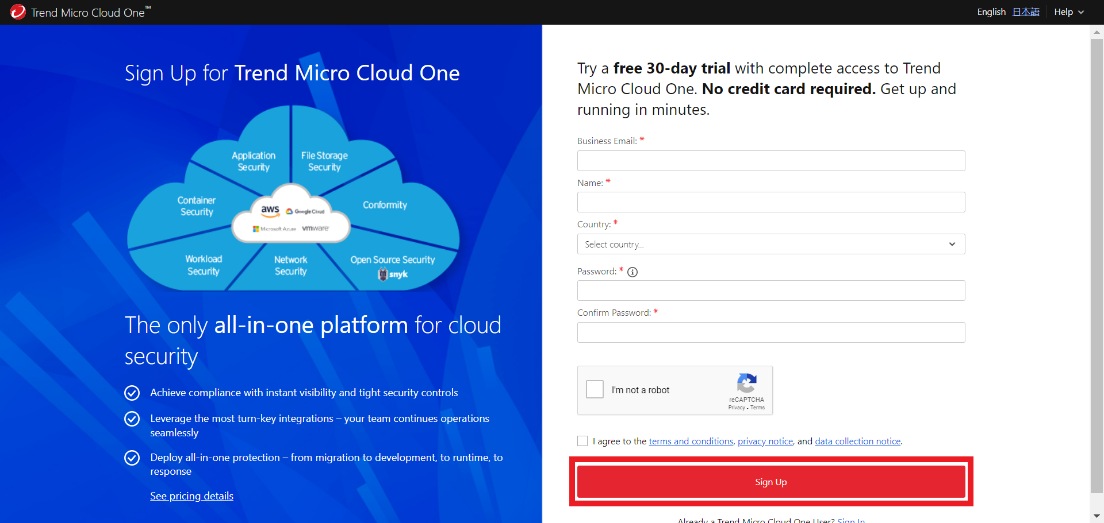The height and width of the screenshot is (523, 1104).
Task: Click File Storage Security segment label
Action: [324, 161]
